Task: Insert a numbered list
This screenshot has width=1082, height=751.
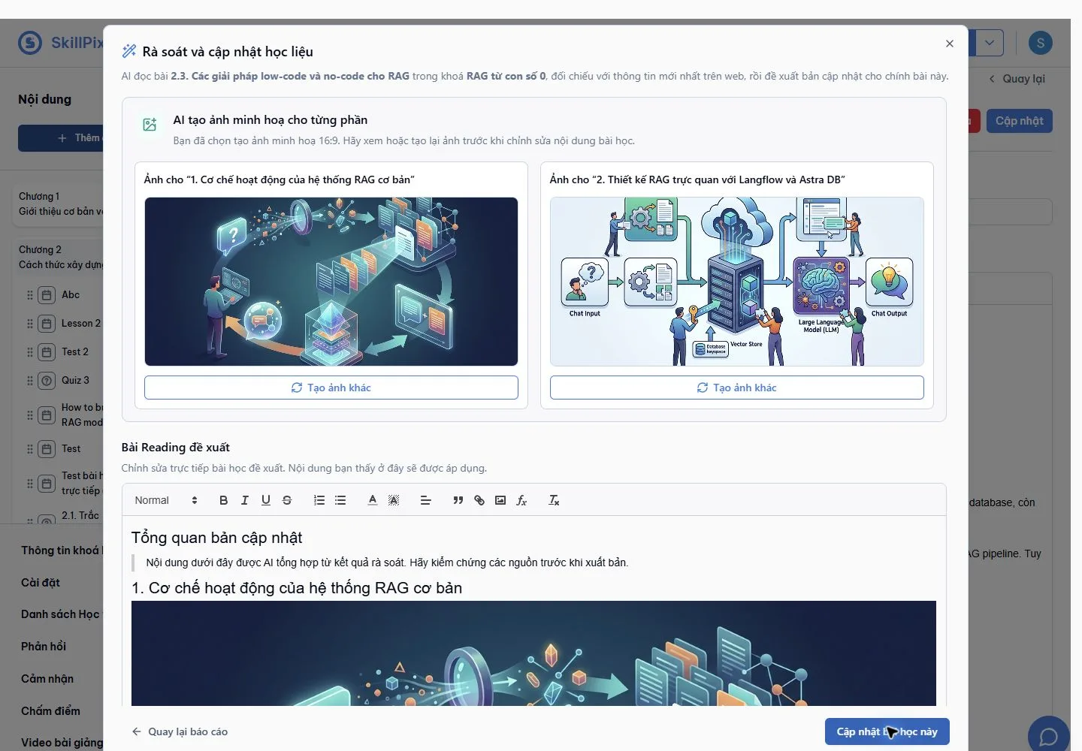Action: [x=319, y=500]
